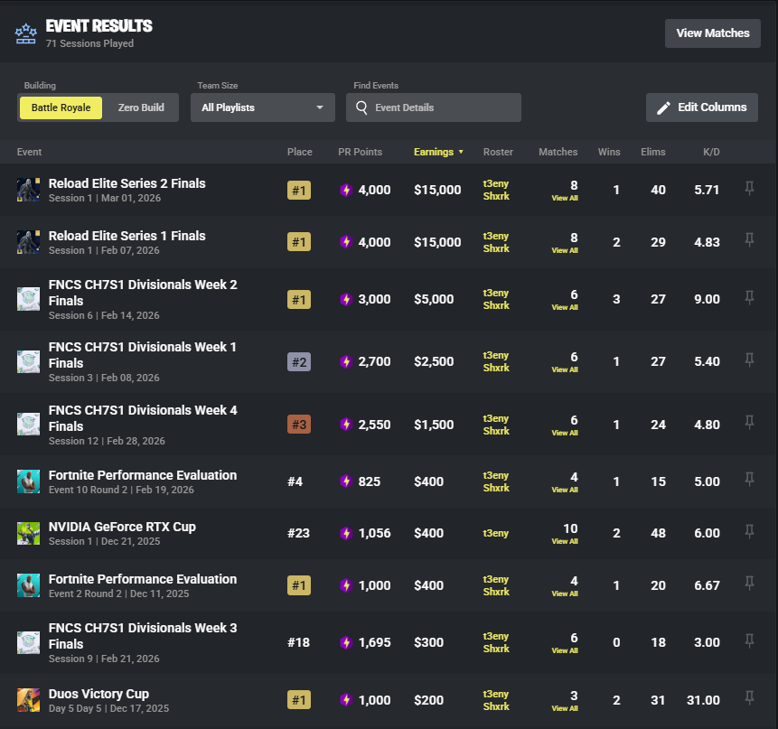Screen dimensions: 778x729
Task: Click the View Matches button
Action: 713,33
